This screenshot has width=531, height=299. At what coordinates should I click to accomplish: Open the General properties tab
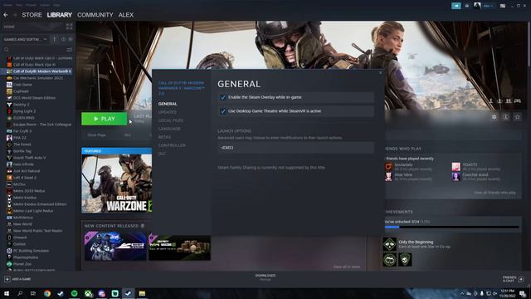click(x=168, y=104)
